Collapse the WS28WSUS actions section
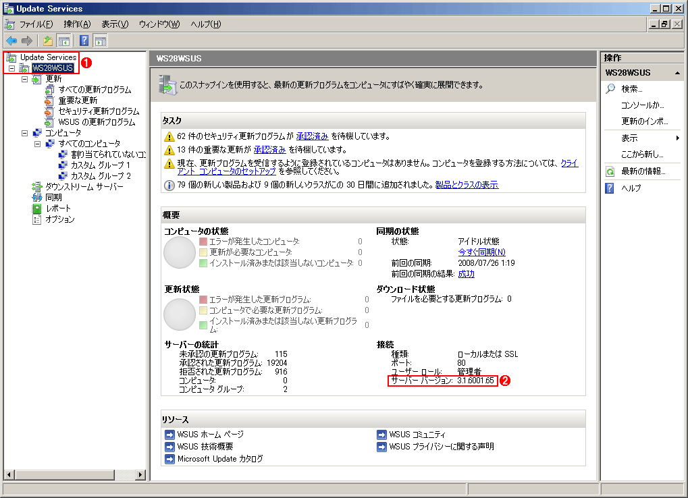The image size is (688, 498). [677, 73]
